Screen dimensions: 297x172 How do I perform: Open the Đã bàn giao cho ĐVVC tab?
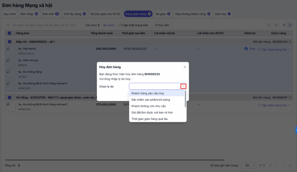(x=106, y=14)
